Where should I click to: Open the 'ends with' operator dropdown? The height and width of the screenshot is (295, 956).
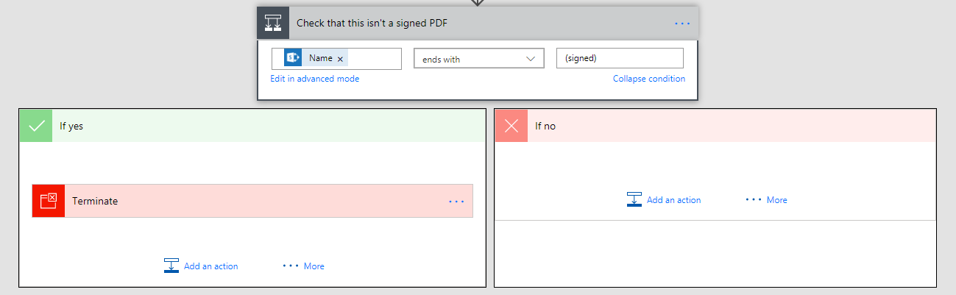coord(478,59)
